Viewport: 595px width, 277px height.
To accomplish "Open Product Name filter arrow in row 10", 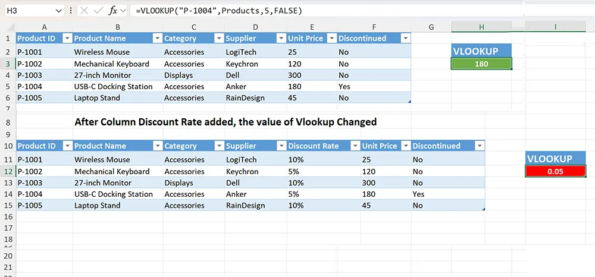I will pos(157,146).
